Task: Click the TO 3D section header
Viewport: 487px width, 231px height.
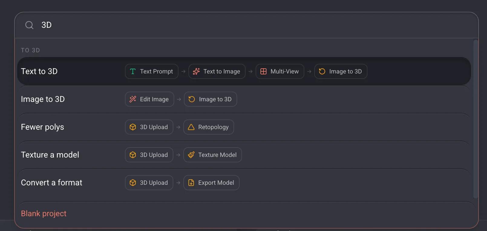Action: click(30, 50)
